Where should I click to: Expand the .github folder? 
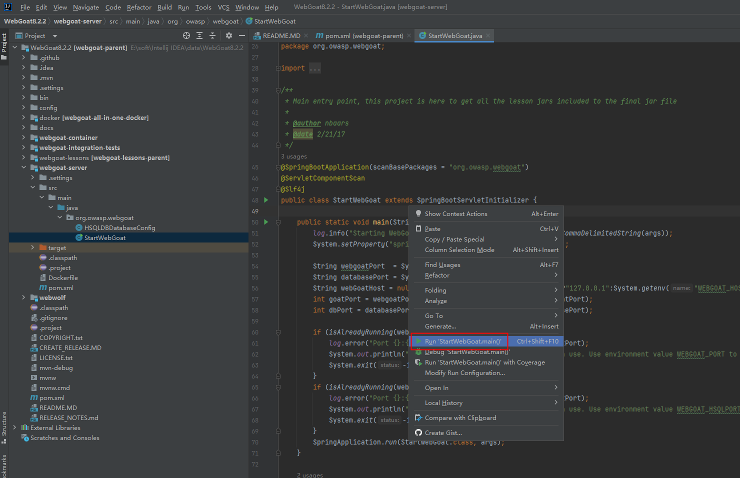pyautogui.click(x=23, y=58)
